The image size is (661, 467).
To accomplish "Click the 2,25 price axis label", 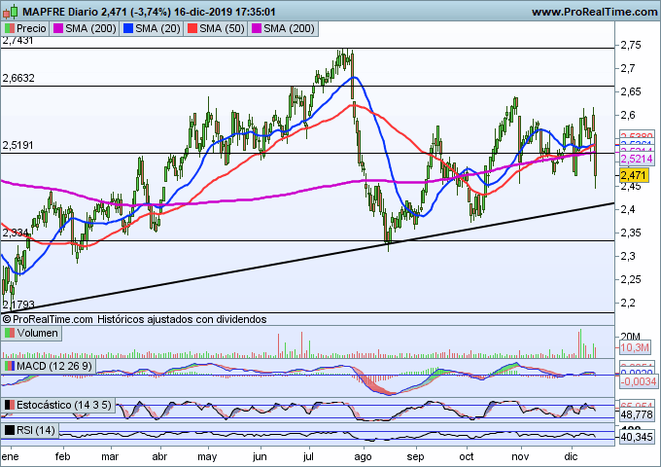I will [x=631, y=279].
